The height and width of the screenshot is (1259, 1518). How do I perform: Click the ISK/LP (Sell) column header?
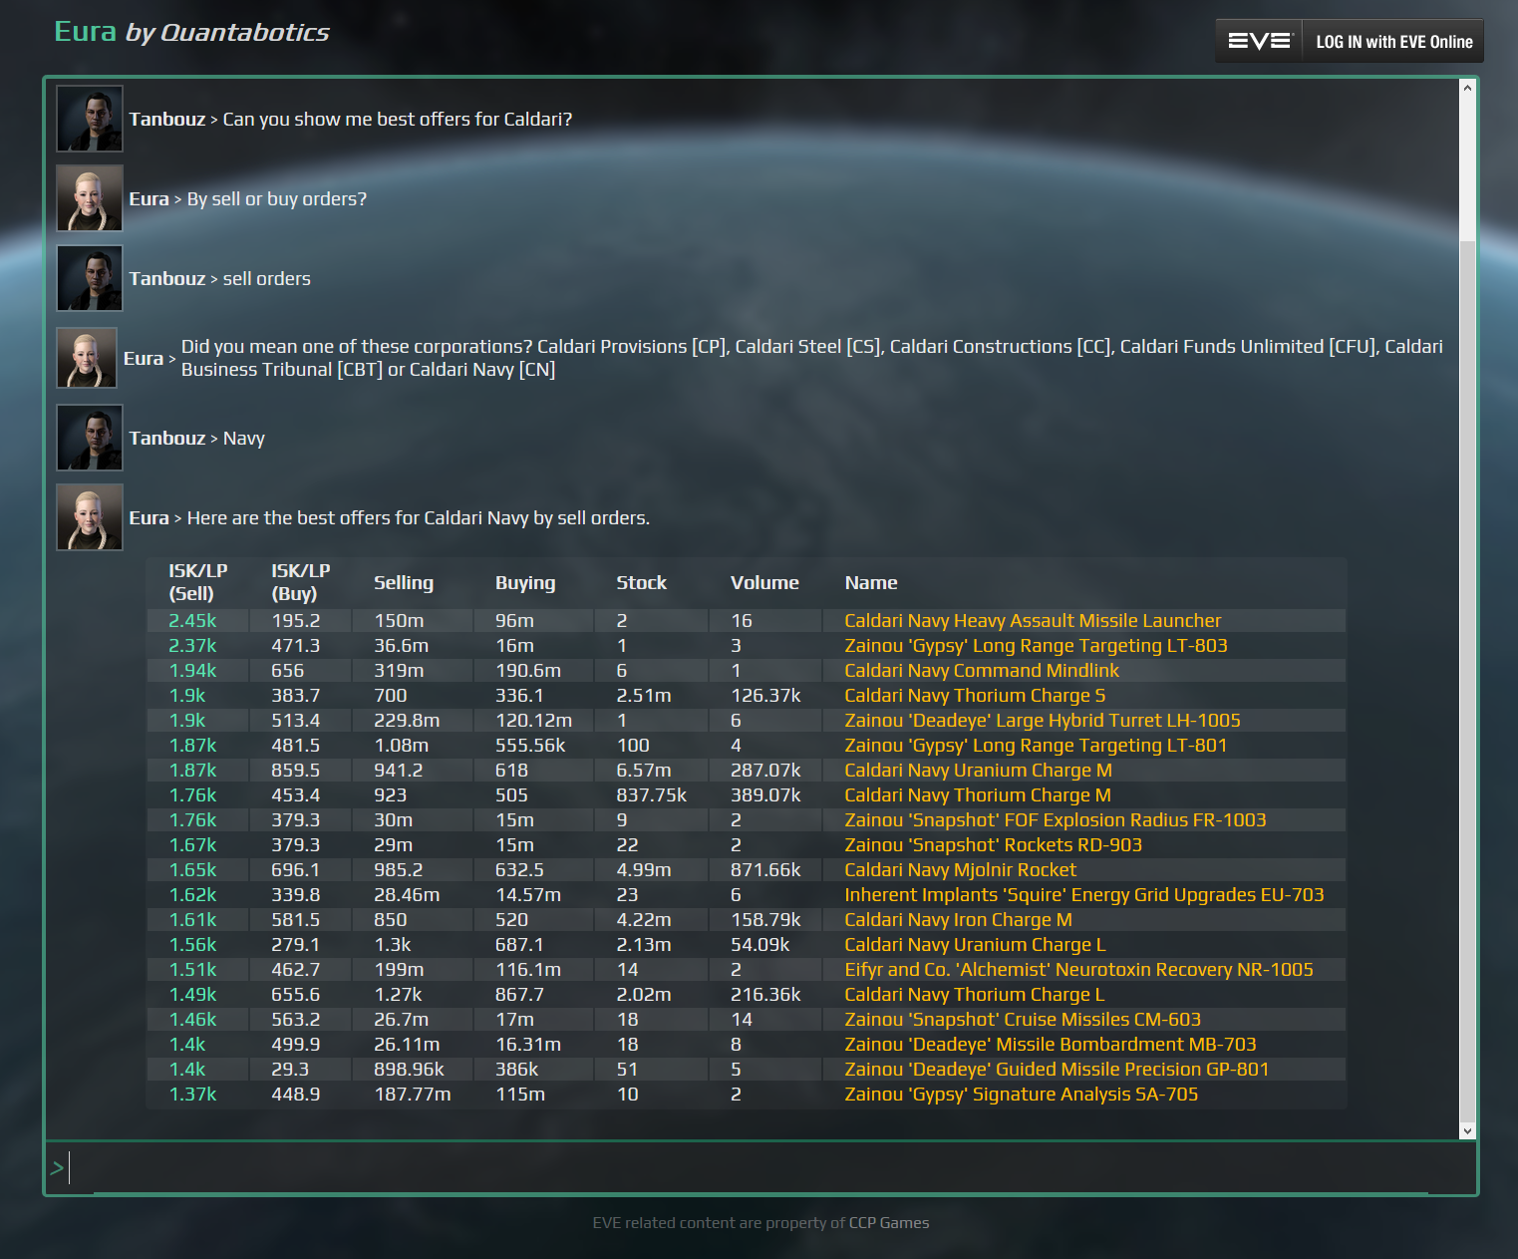pos(198,582)
